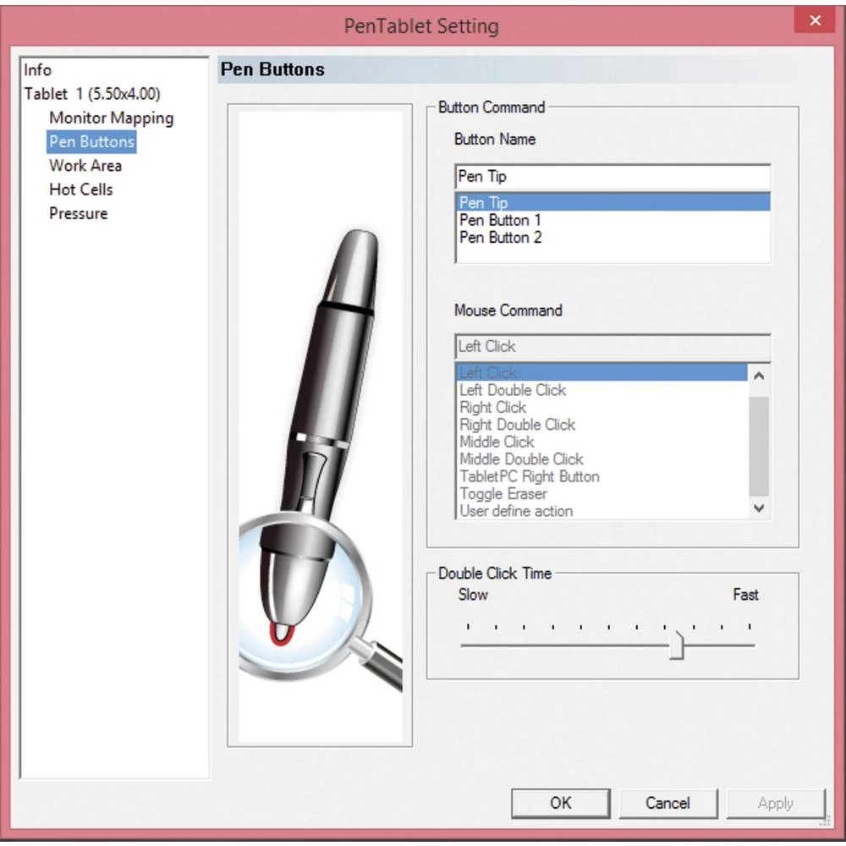Image resolution: width=846 pixels, height=846 pixels.
Task: Switch to the Work Area settings
Action: tap(85, 165)
